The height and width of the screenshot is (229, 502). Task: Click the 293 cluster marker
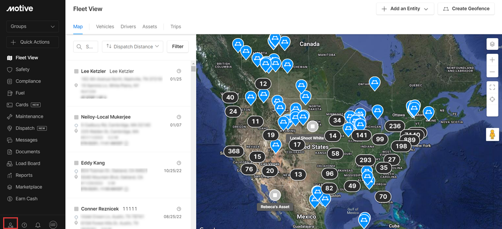click(365, 160)
